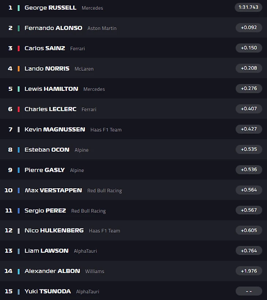Click George Russell's lap time 1:31.743
This screenshot has height=300, width=267.
click(248, 7)
